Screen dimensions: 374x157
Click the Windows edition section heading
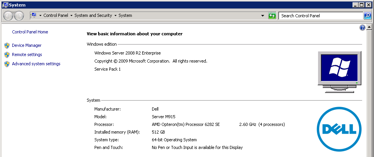(x=102, y=44)
